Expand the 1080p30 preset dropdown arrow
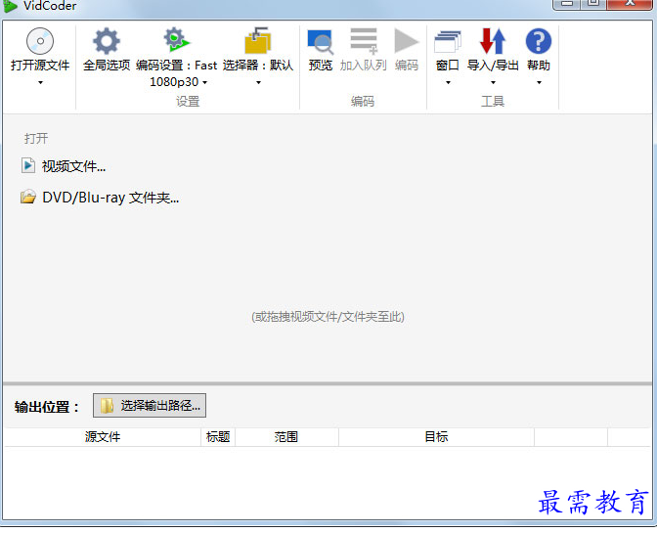Viewport: 657px width, 533px height. [x=205, y=82]
